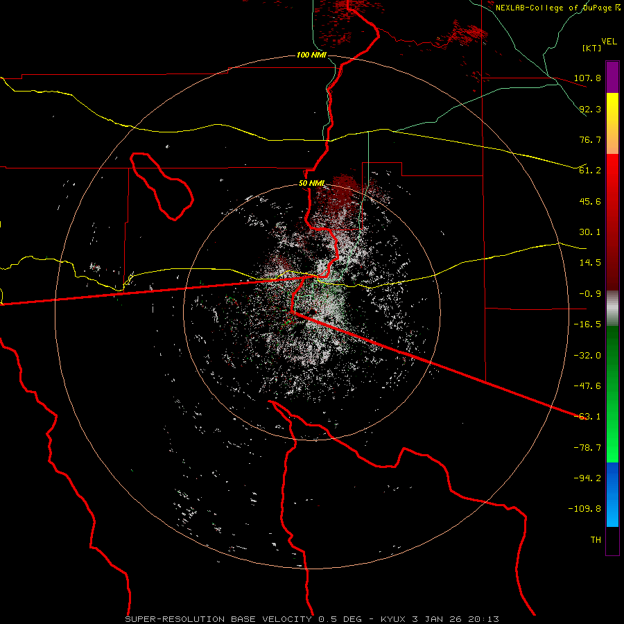Select the 14.5 legend value
This screenshot has width=624, height=624.
point(590,263)
